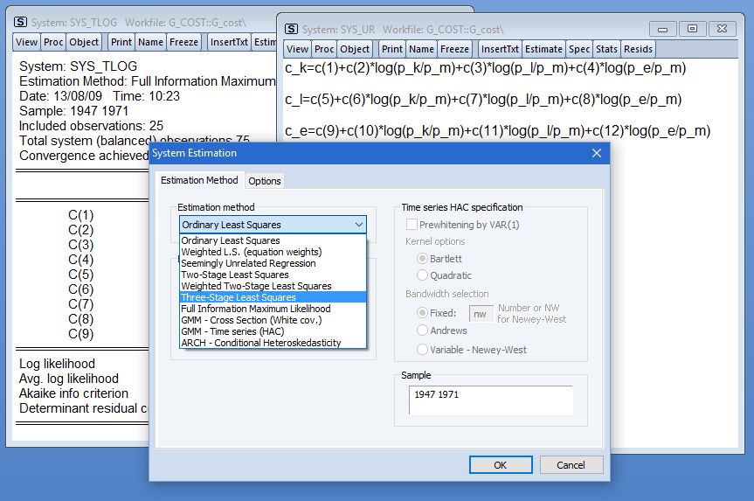Close the System Estimation dialog
Viewport: 754px width, 501px height.
[x=598, y=153]
